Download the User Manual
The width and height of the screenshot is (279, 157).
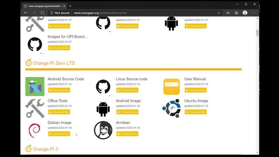click(196, 90)
